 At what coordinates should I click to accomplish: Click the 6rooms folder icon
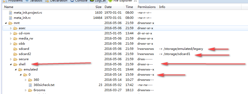[30, 90]
